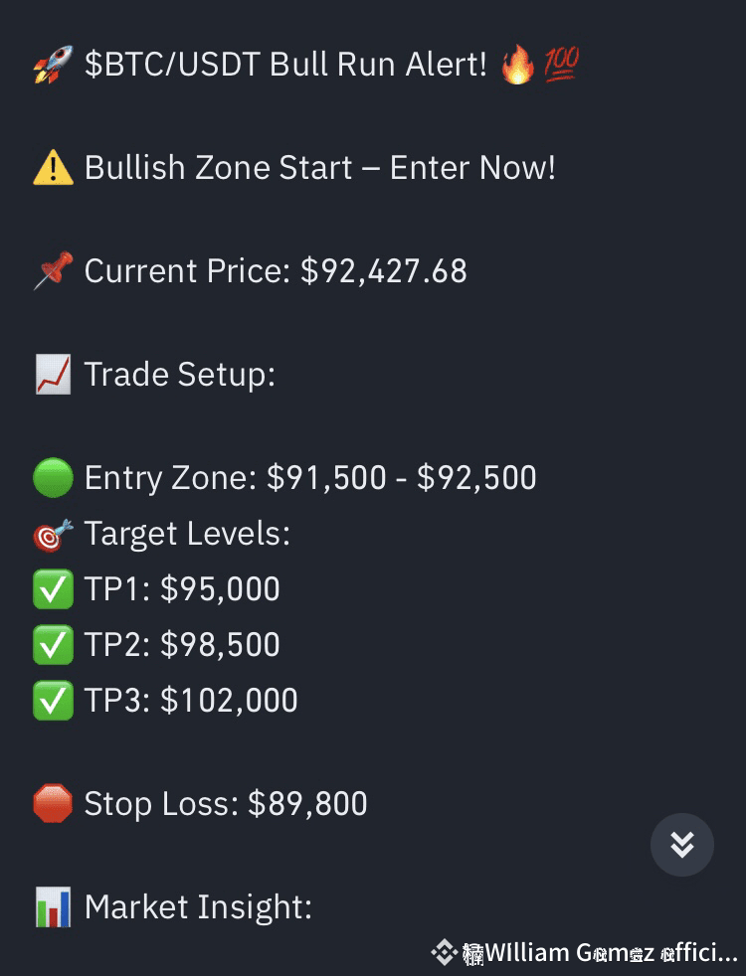Tap the $BTC/USDT ticker link
The height and width of the screenshot is (976, 746).
[x=173, y=66]
